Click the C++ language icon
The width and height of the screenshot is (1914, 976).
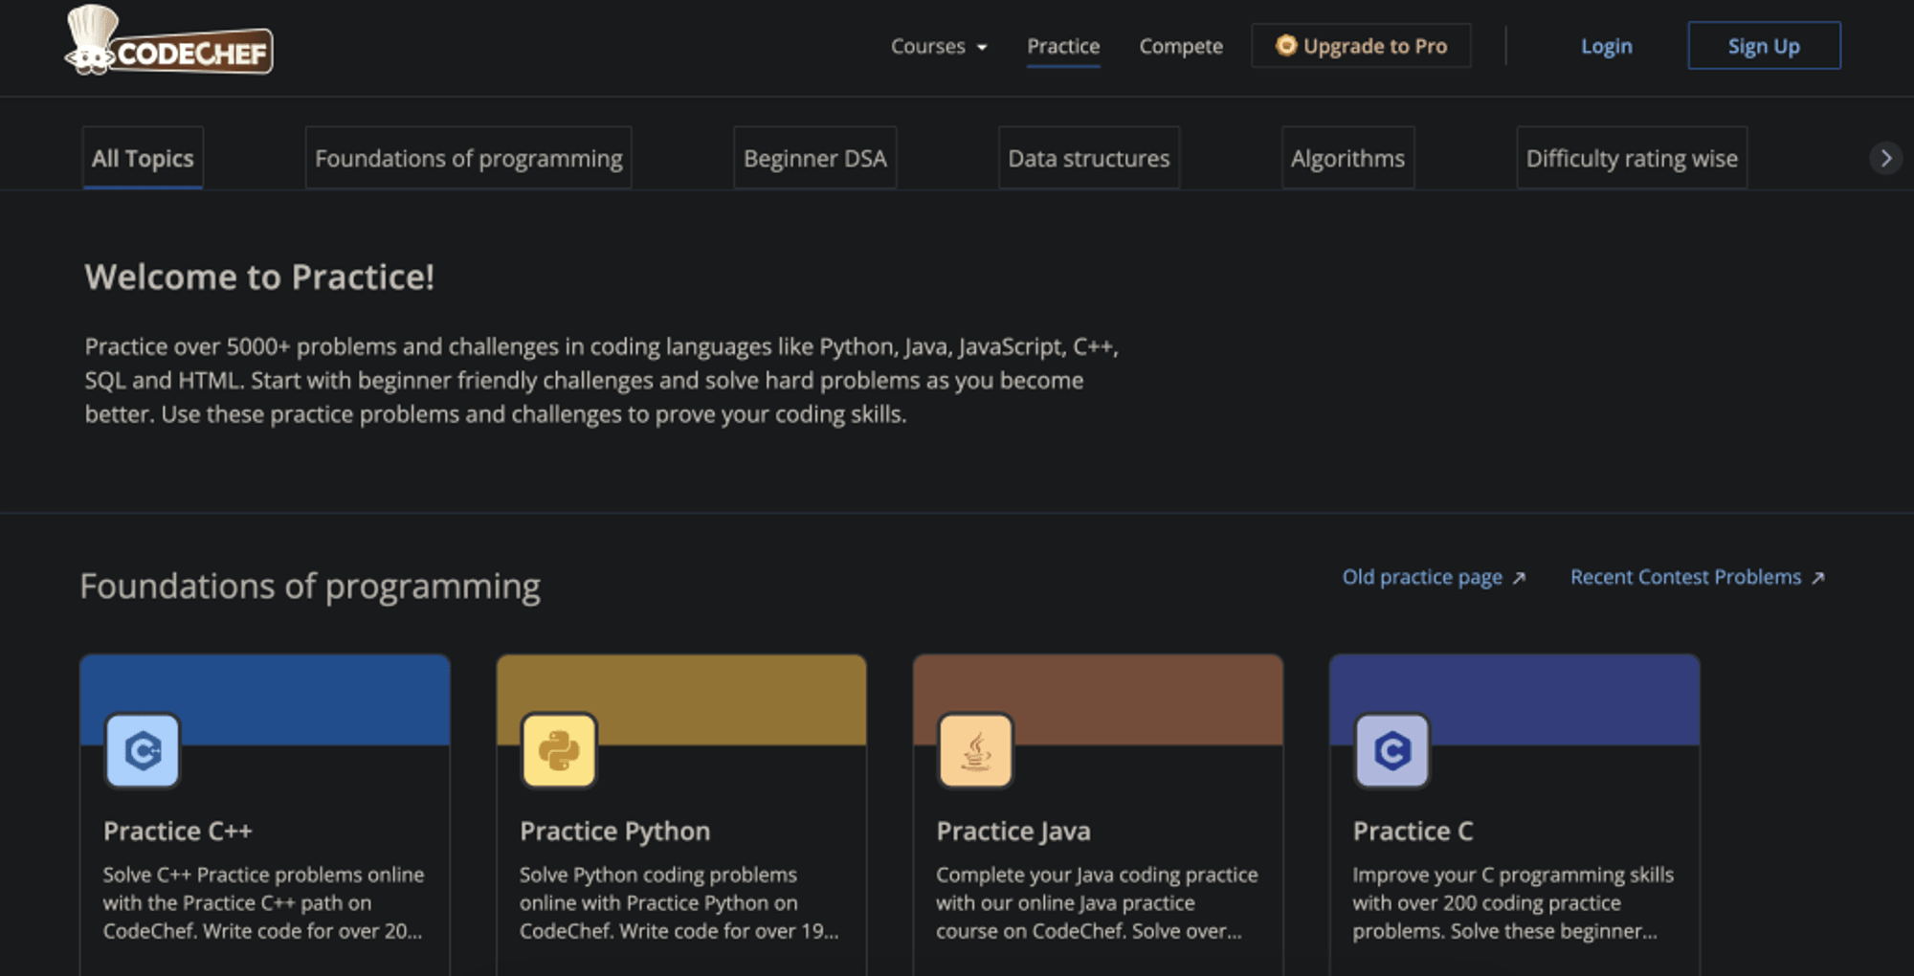(x=143, y=750)
